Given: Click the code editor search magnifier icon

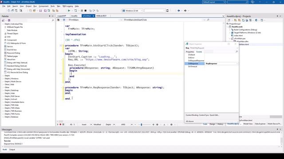Looking at the screenshot, I should coord(208,20).
